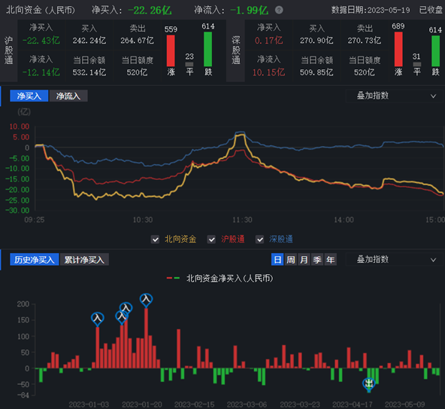Select the 周 weekly period button

tap(291, 259)
